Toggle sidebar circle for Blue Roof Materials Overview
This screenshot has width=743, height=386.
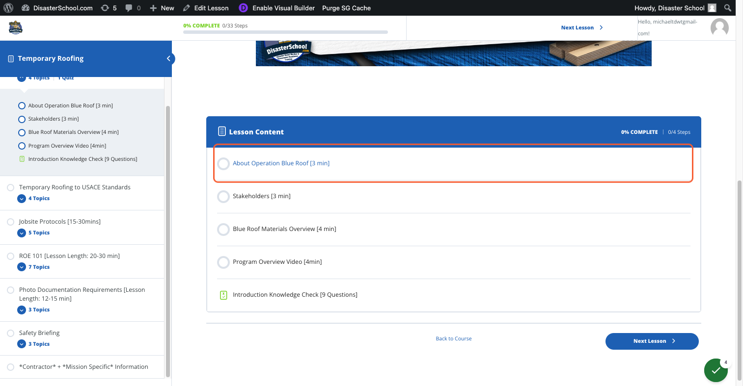[x=22, y=132]
